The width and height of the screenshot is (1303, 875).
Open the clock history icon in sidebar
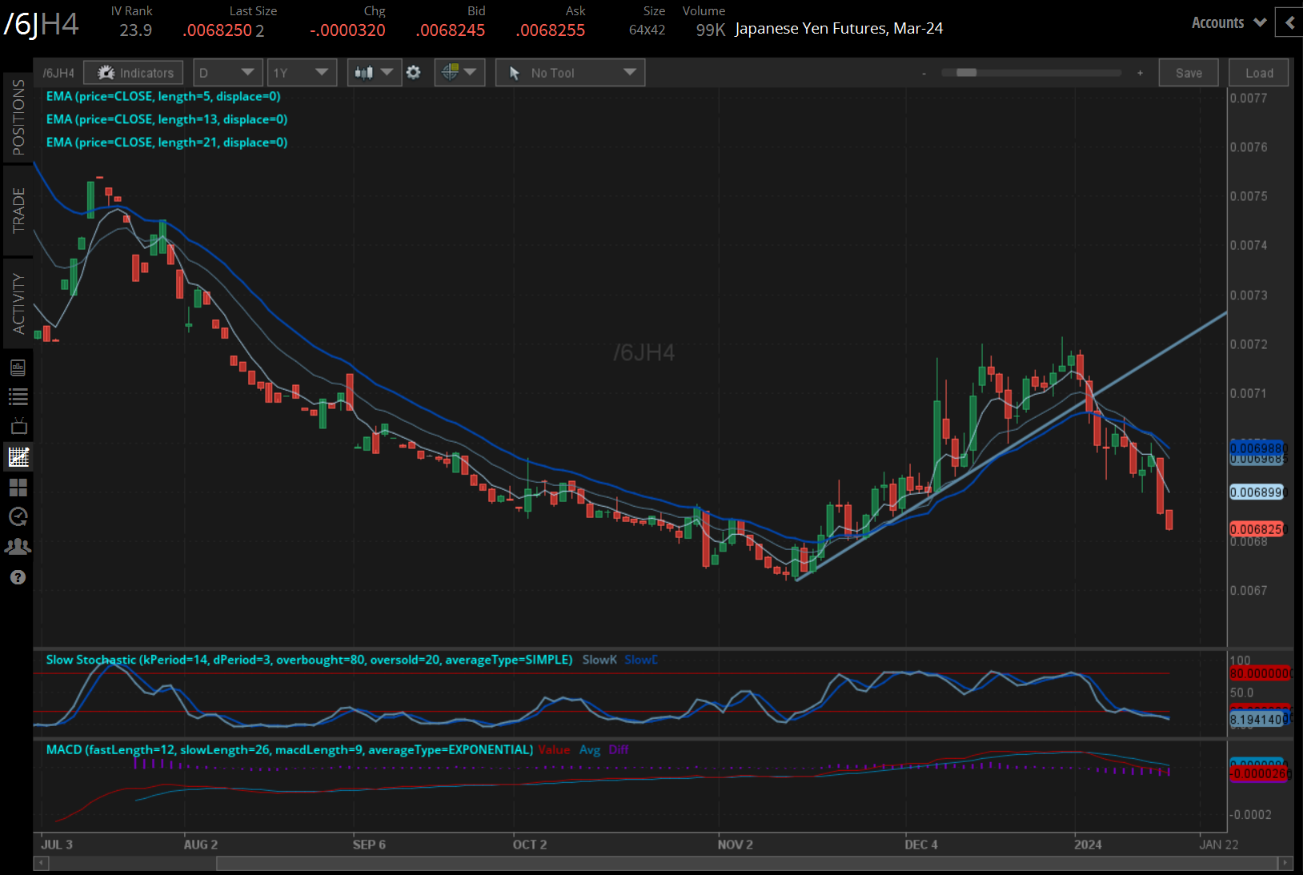coord(18,516)
